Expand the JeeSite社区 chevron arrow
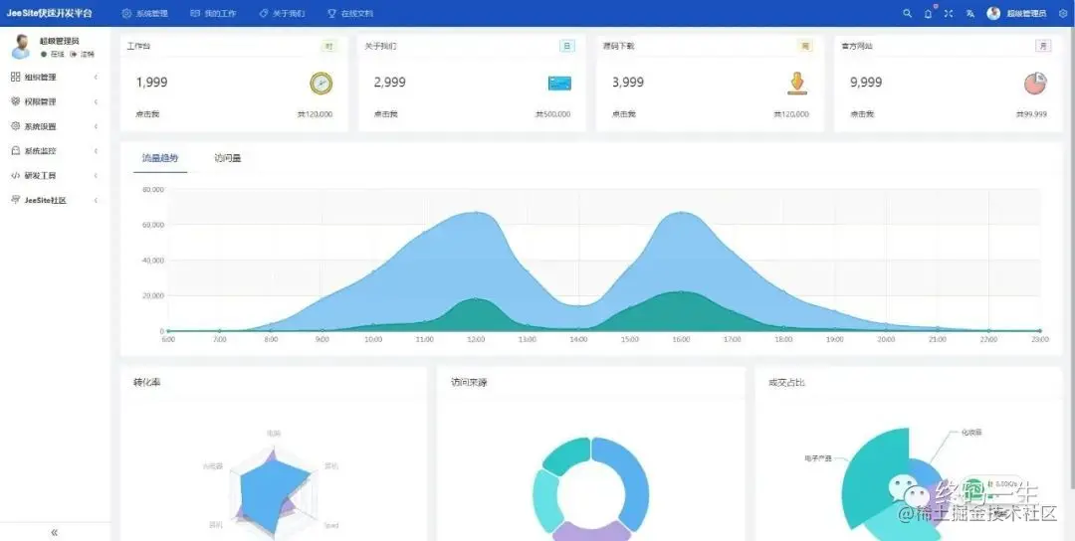Screen dimensions: 1075x541 pos(96,200)
